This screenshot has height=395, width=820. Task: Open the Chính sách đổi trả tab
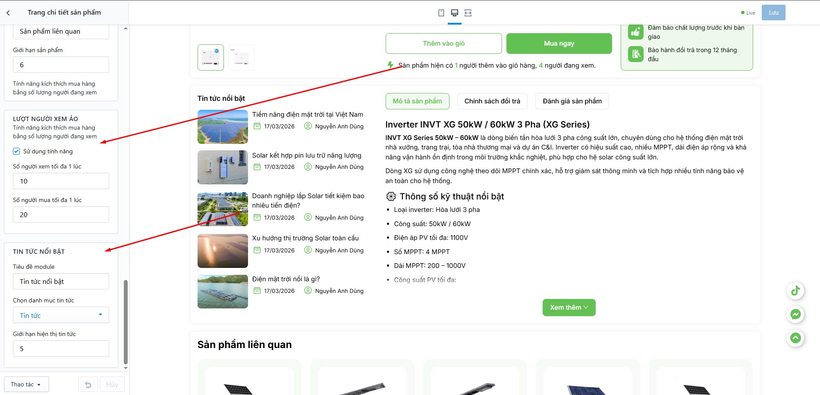click(x=492, y=101)
